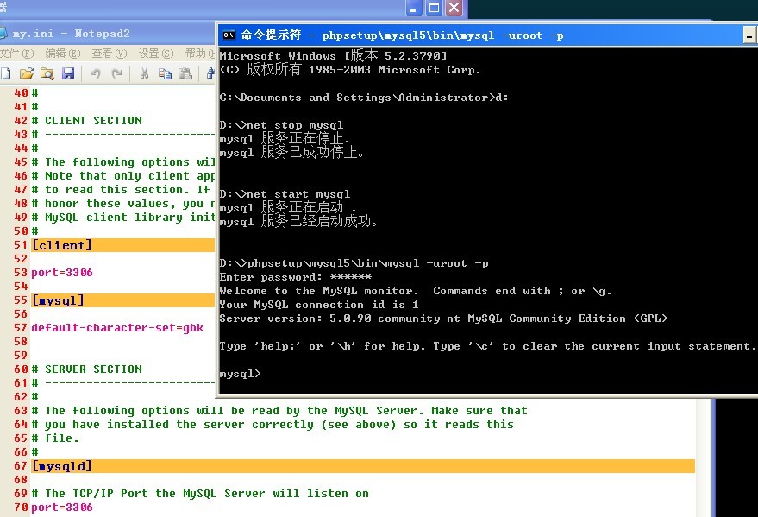
Task: Click the Undo arrow in Notepad2 toolbar
Action: 95,73
